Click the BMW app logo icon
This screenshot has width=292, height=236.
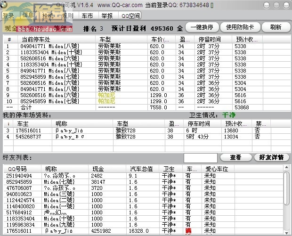(4, 4)
